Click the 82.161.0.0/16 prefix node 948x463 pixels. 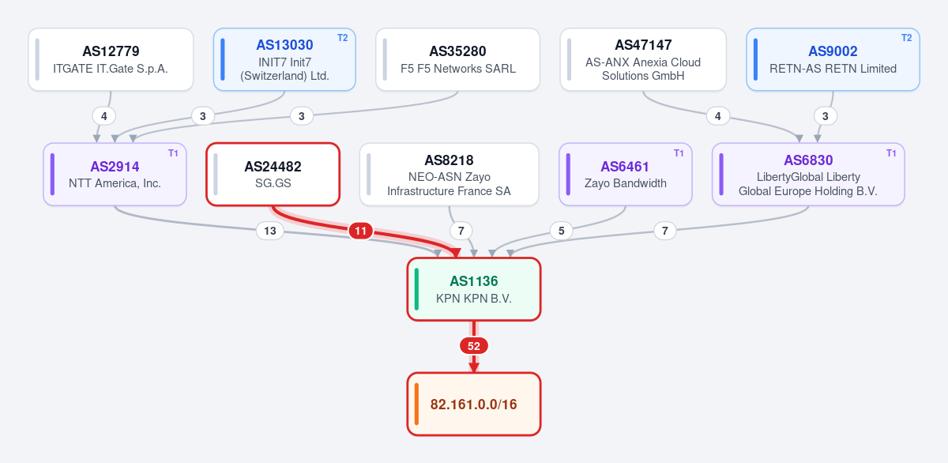474,404
